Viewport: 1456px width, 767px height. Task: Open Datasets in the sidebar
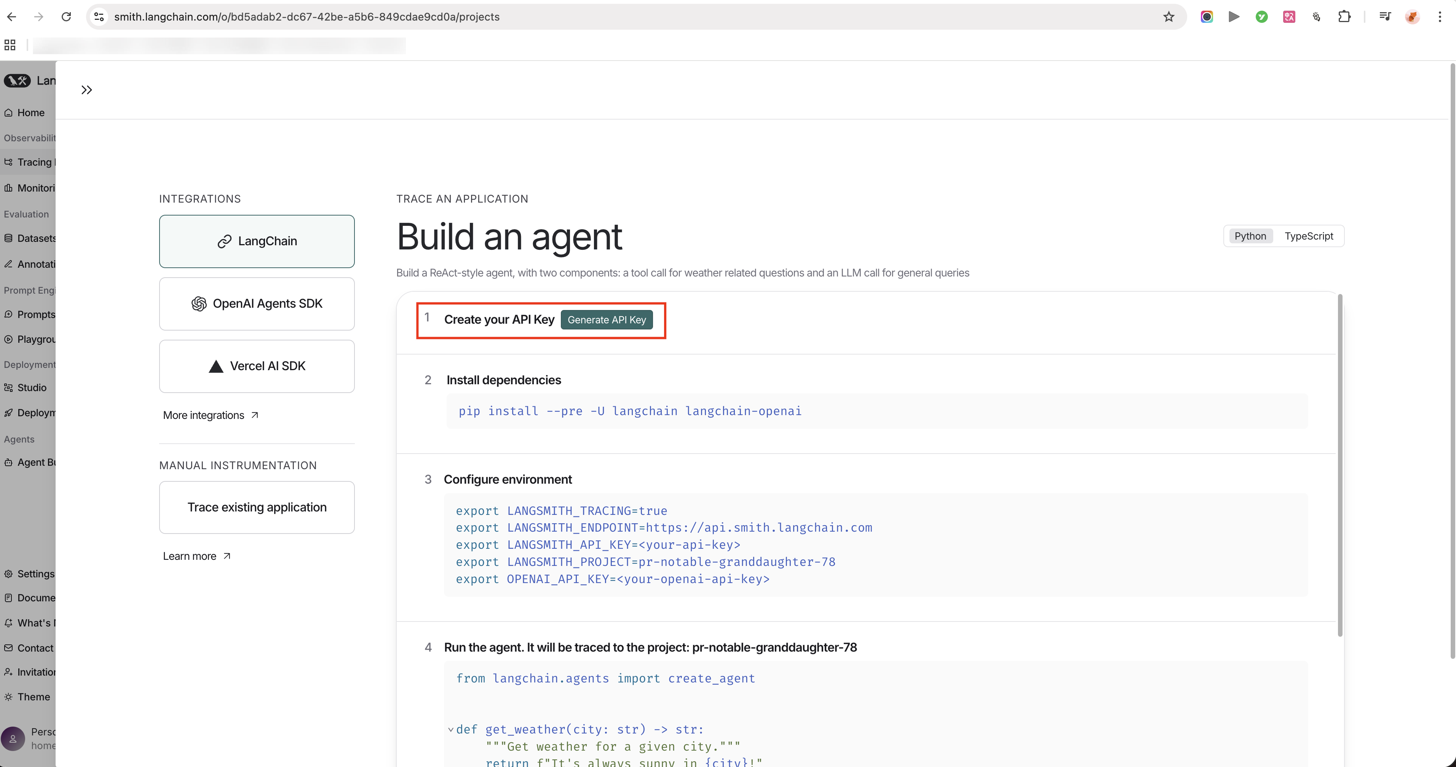(28, 238)
